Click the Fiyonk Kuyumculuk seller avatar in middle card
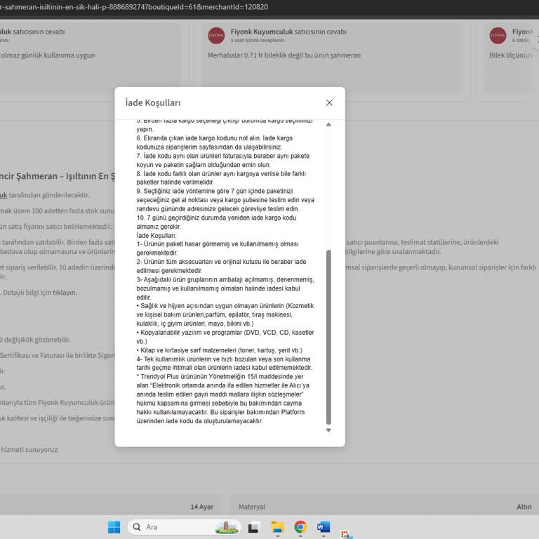 coord(216,35)
